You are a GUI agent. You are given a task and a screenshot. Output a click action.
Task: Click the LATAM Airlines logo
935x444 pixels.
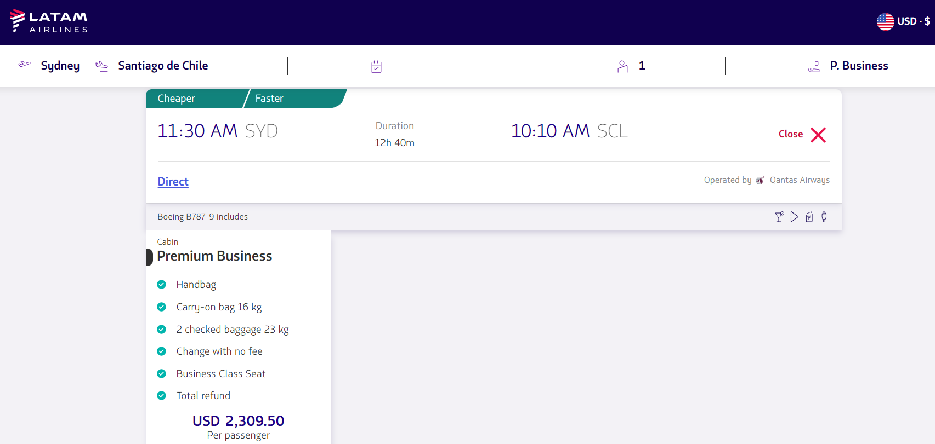(x=49, y=21)
